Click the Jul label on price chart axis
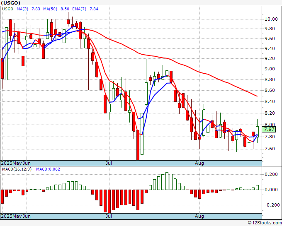Viewport: 282px width, 226px height. 109,163
